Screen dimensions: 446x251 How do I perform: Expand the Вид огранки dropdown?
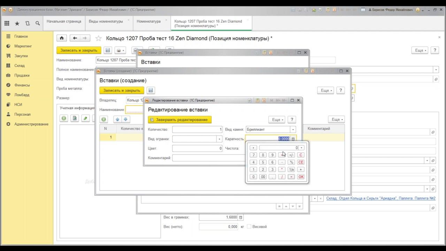(219, 139)
